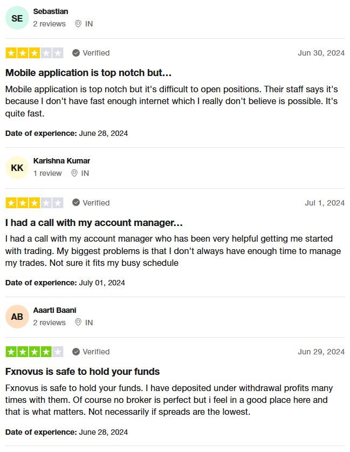Screen dimensions: 350x452
Task: Open Karishna Kumar's profile name
Action: (61, 161)
